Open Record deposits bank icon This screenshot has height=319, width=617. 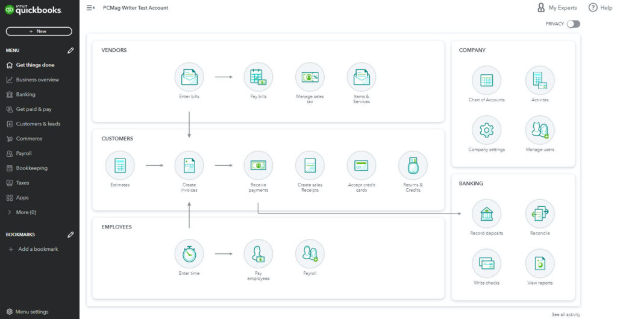coord(486,214)
